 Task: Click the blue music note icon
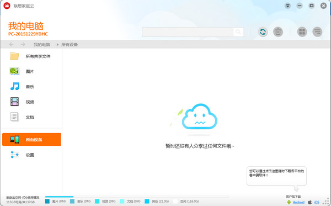click(15, 86)
